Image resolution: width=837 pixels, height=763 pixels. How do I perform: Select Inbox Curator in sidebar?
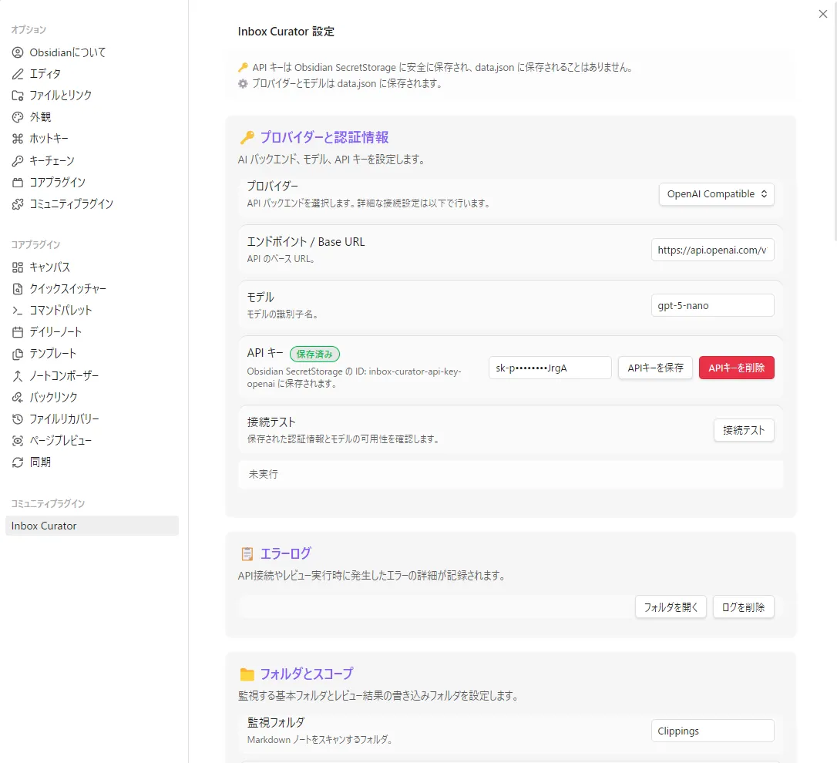92,526
